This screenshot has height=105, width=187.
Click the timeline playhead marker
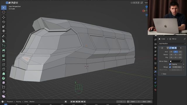(x=6, y=104)
